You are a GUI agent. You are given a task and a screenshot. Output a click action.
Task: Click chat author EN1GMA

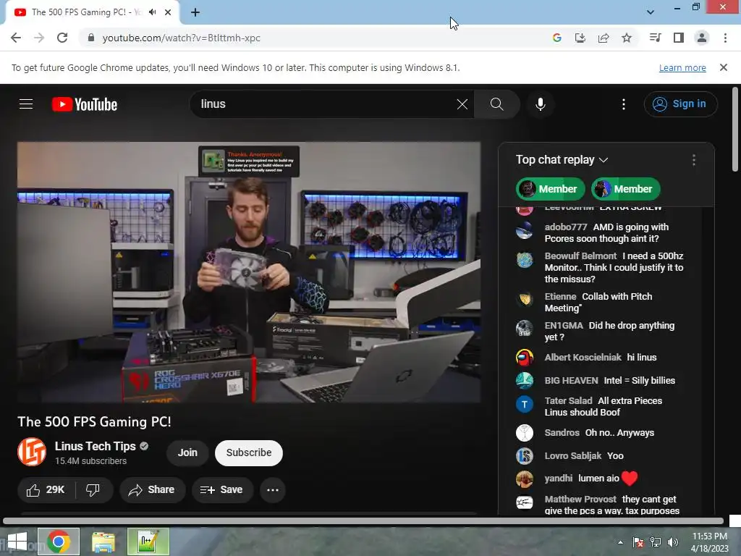pos(564,325)
